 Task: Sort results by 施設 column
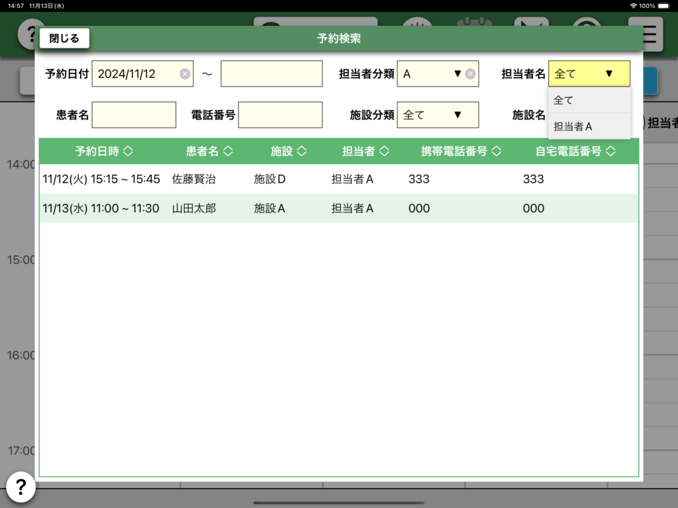tap(289, 151)
